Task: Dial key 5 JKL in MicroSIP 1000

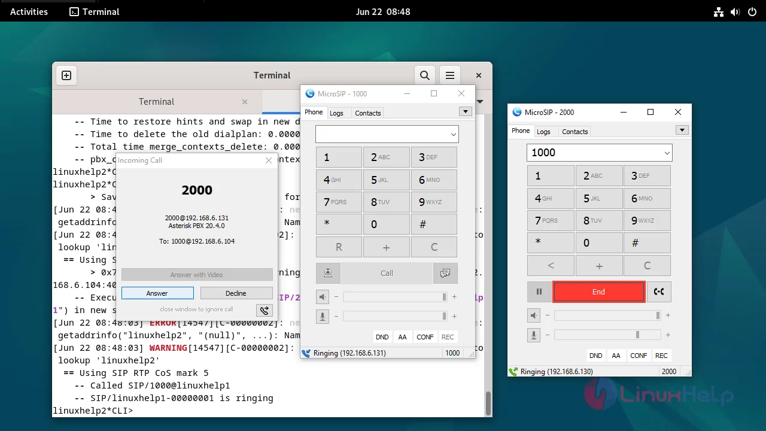Action: click(x=387, y=180)
